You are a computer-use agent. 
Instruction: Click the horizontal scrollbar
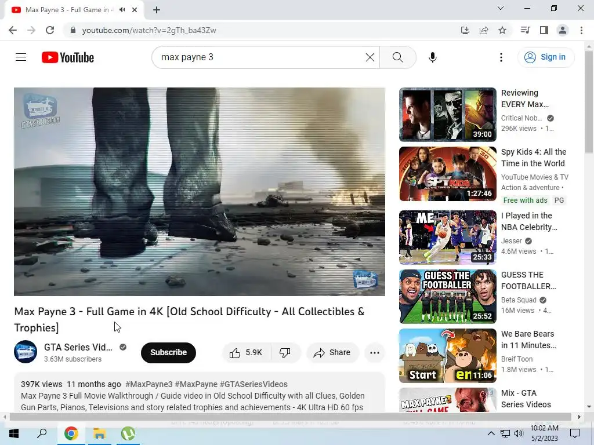[x=291, y=417]
